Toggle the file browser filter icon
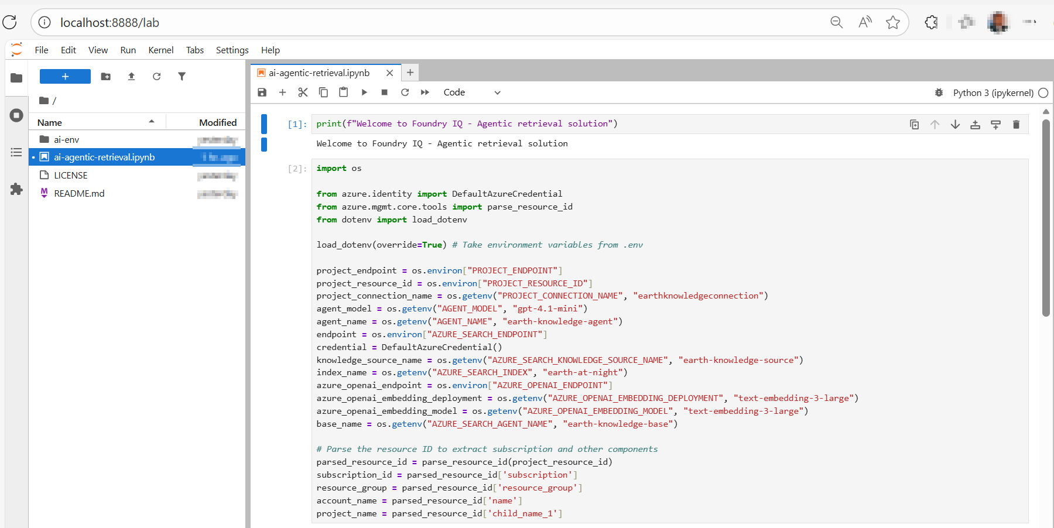The height and width of the screenshot is (528, 1054). click(182, 77)
